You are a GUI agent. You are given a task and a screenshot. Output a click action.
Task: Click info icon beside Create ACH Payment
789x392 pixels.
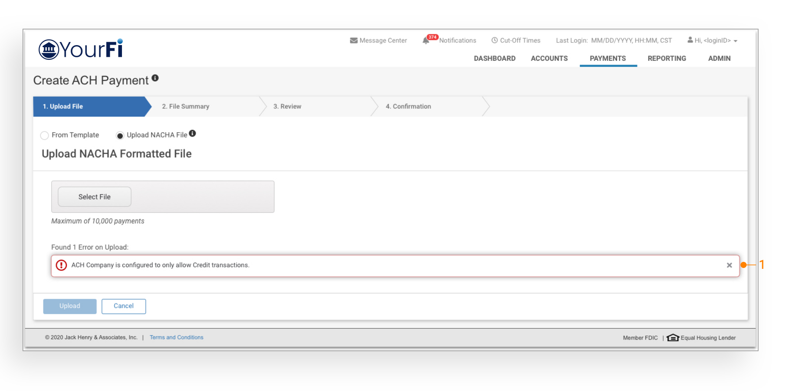(x=155, y=78)
